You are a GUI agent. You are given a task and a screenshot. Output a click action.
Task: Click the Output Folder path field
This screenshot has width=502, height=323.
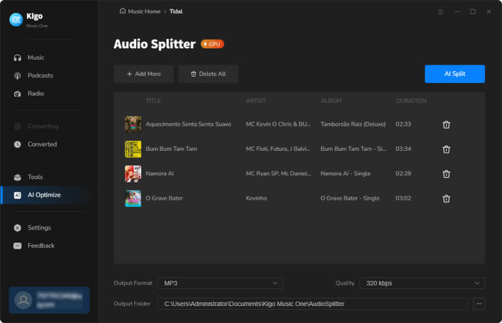pos(312,304)
